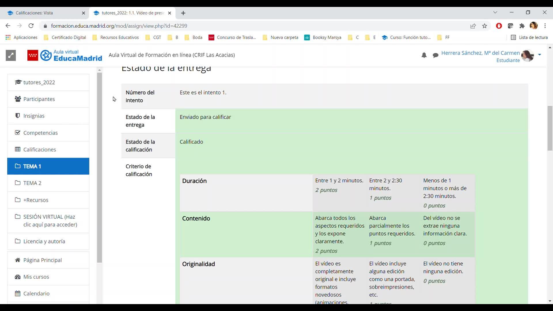Open Chrome's three-dot menu
Viewport: 553px width, 311px height.
[x=545, y=26]
